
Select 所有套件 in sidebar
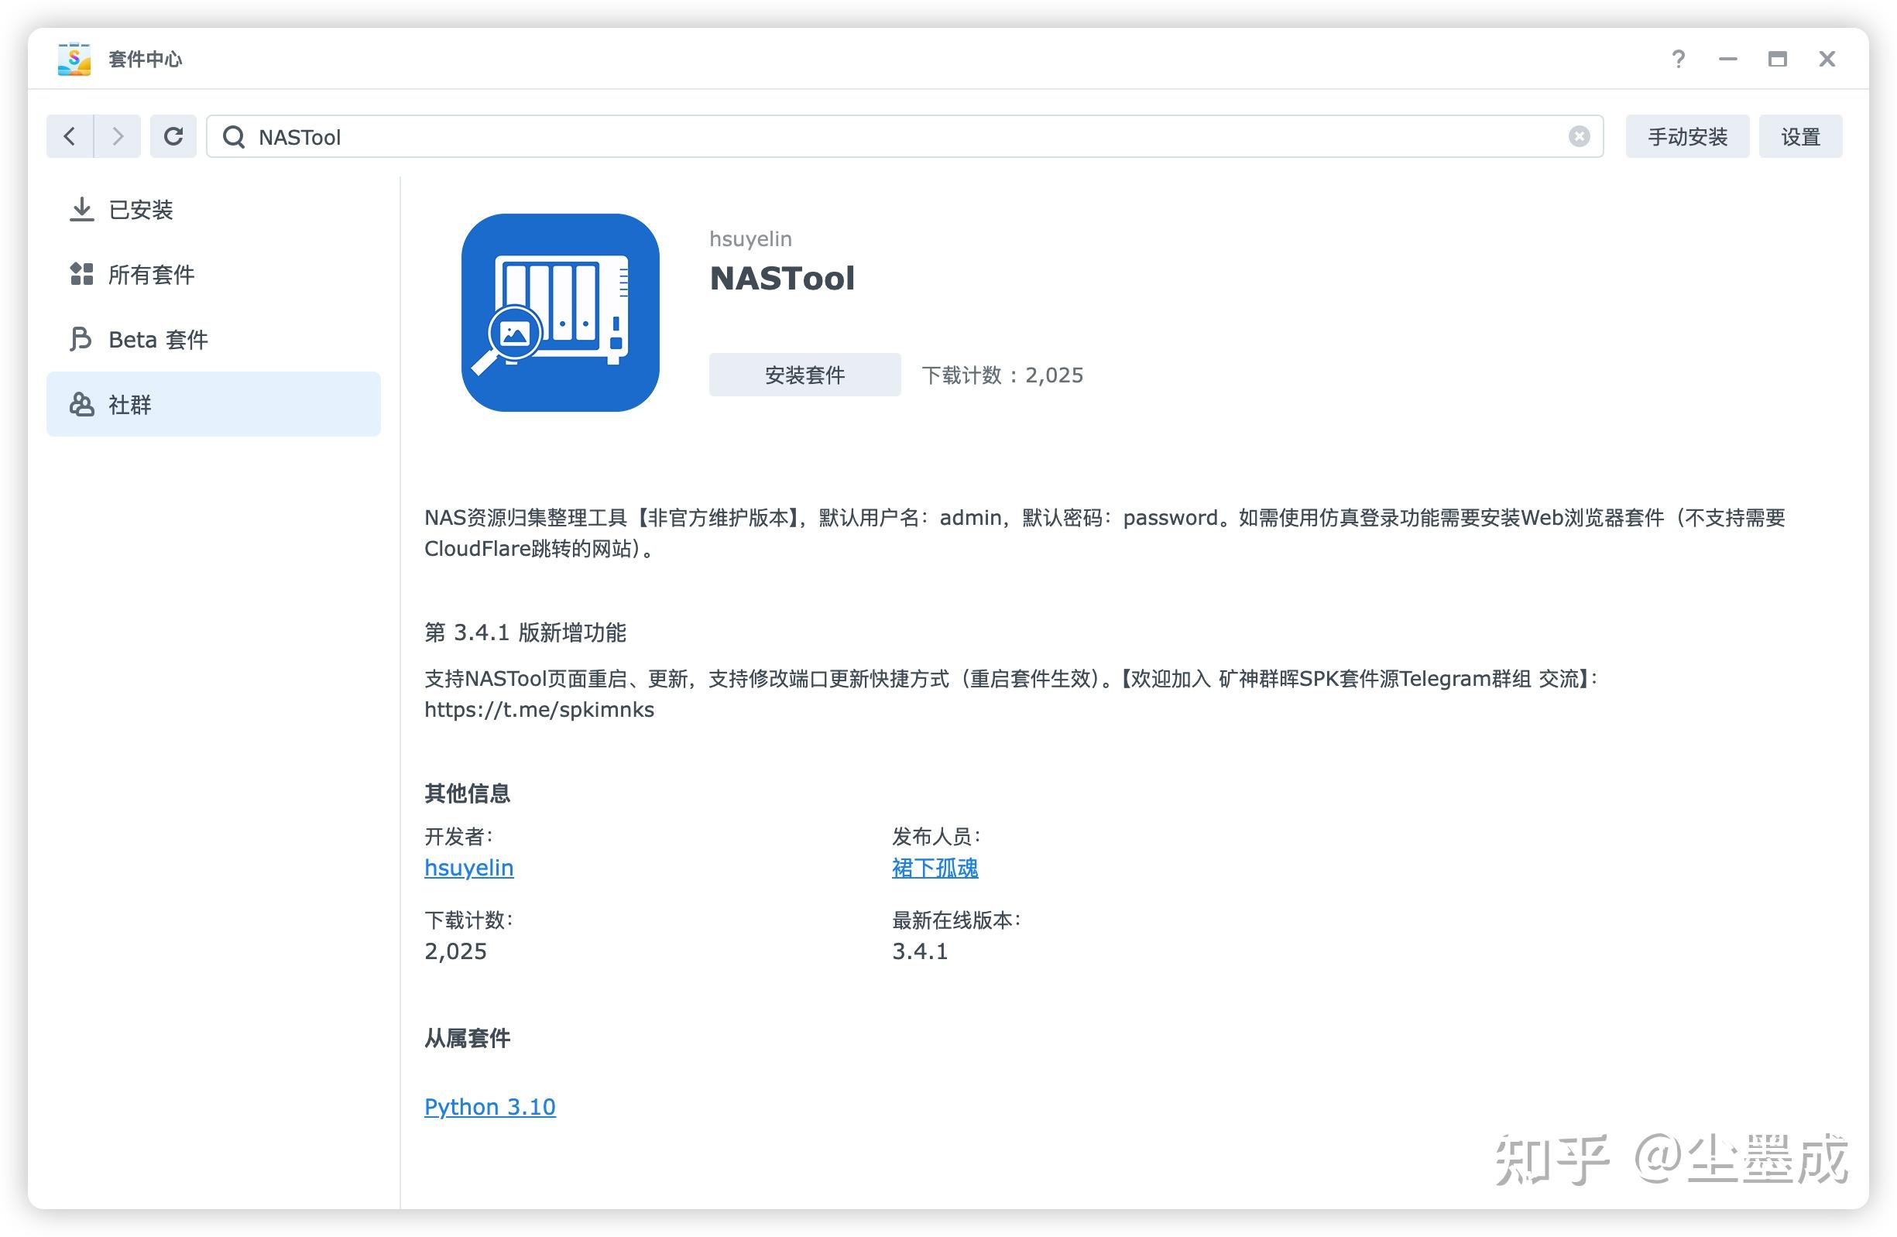click(x=151, y=274)
